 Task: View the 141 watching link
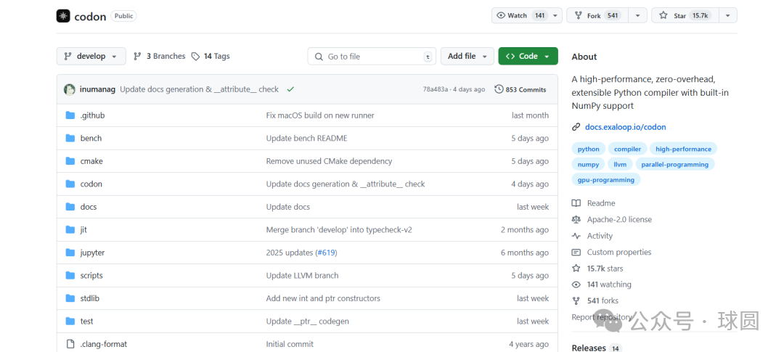click(x=602, y=285)
